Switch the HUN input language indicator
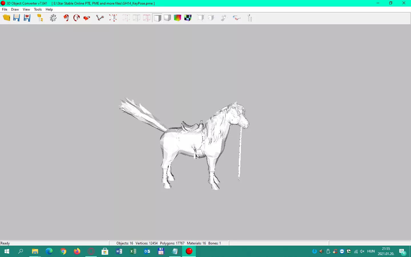The height and width of the screenshot is (257, 411). click(x=371, y=251)
